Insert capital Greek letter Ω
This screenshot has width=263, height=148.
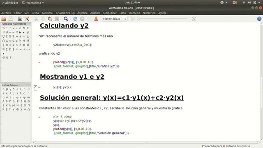point(28,109)
